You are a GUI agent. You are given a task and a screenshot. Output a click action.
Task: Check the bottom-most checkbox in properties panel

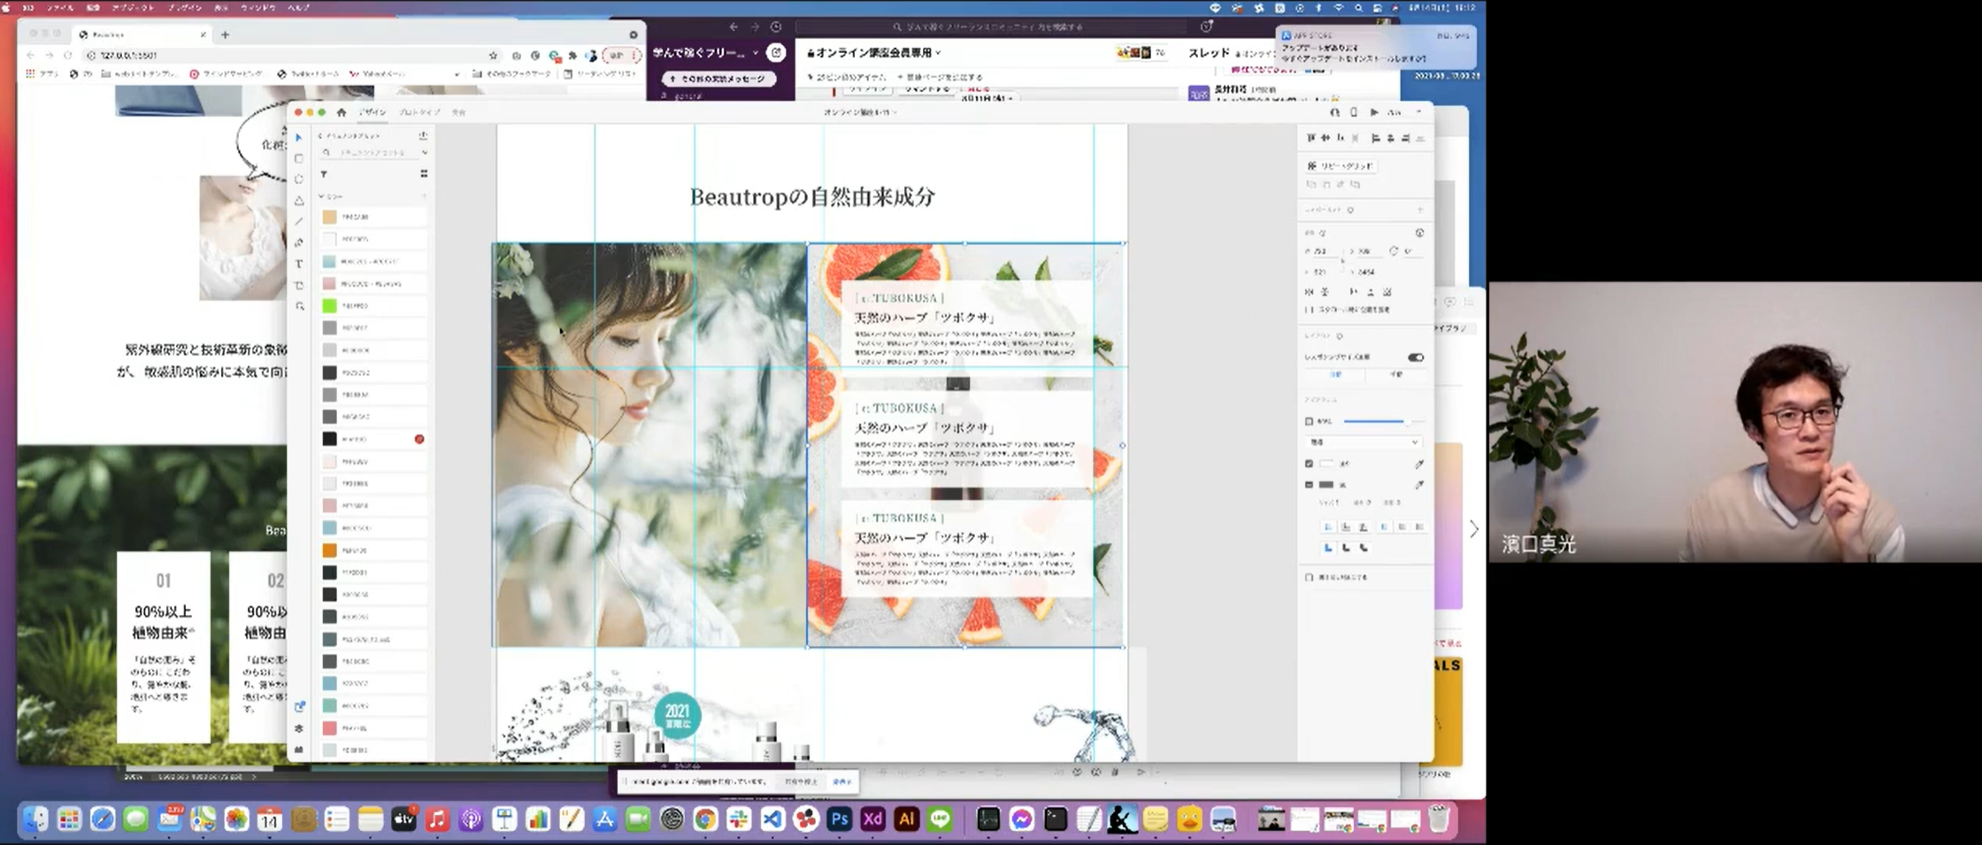point(1310,577)
